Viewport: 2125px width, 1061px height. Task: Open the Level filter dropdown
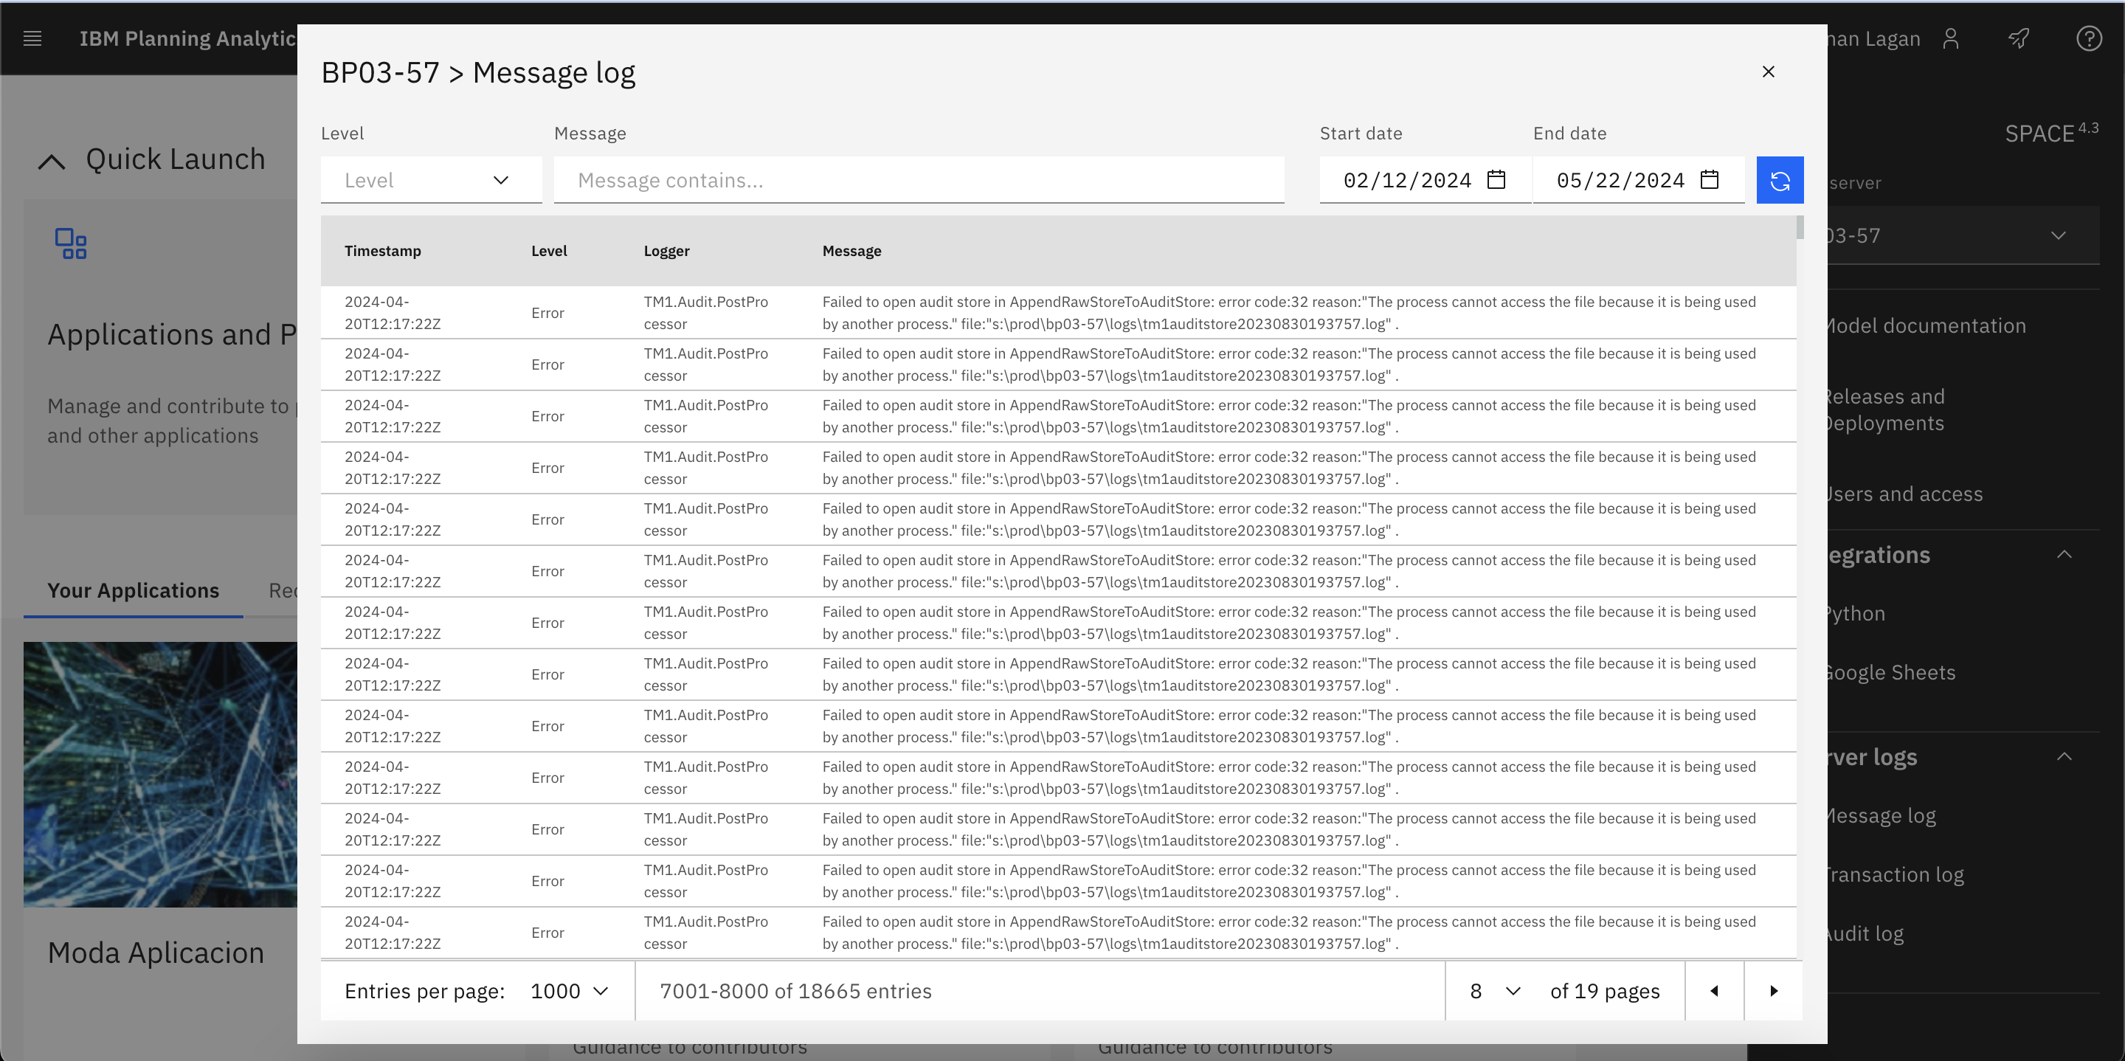click(x=431, y=180)
